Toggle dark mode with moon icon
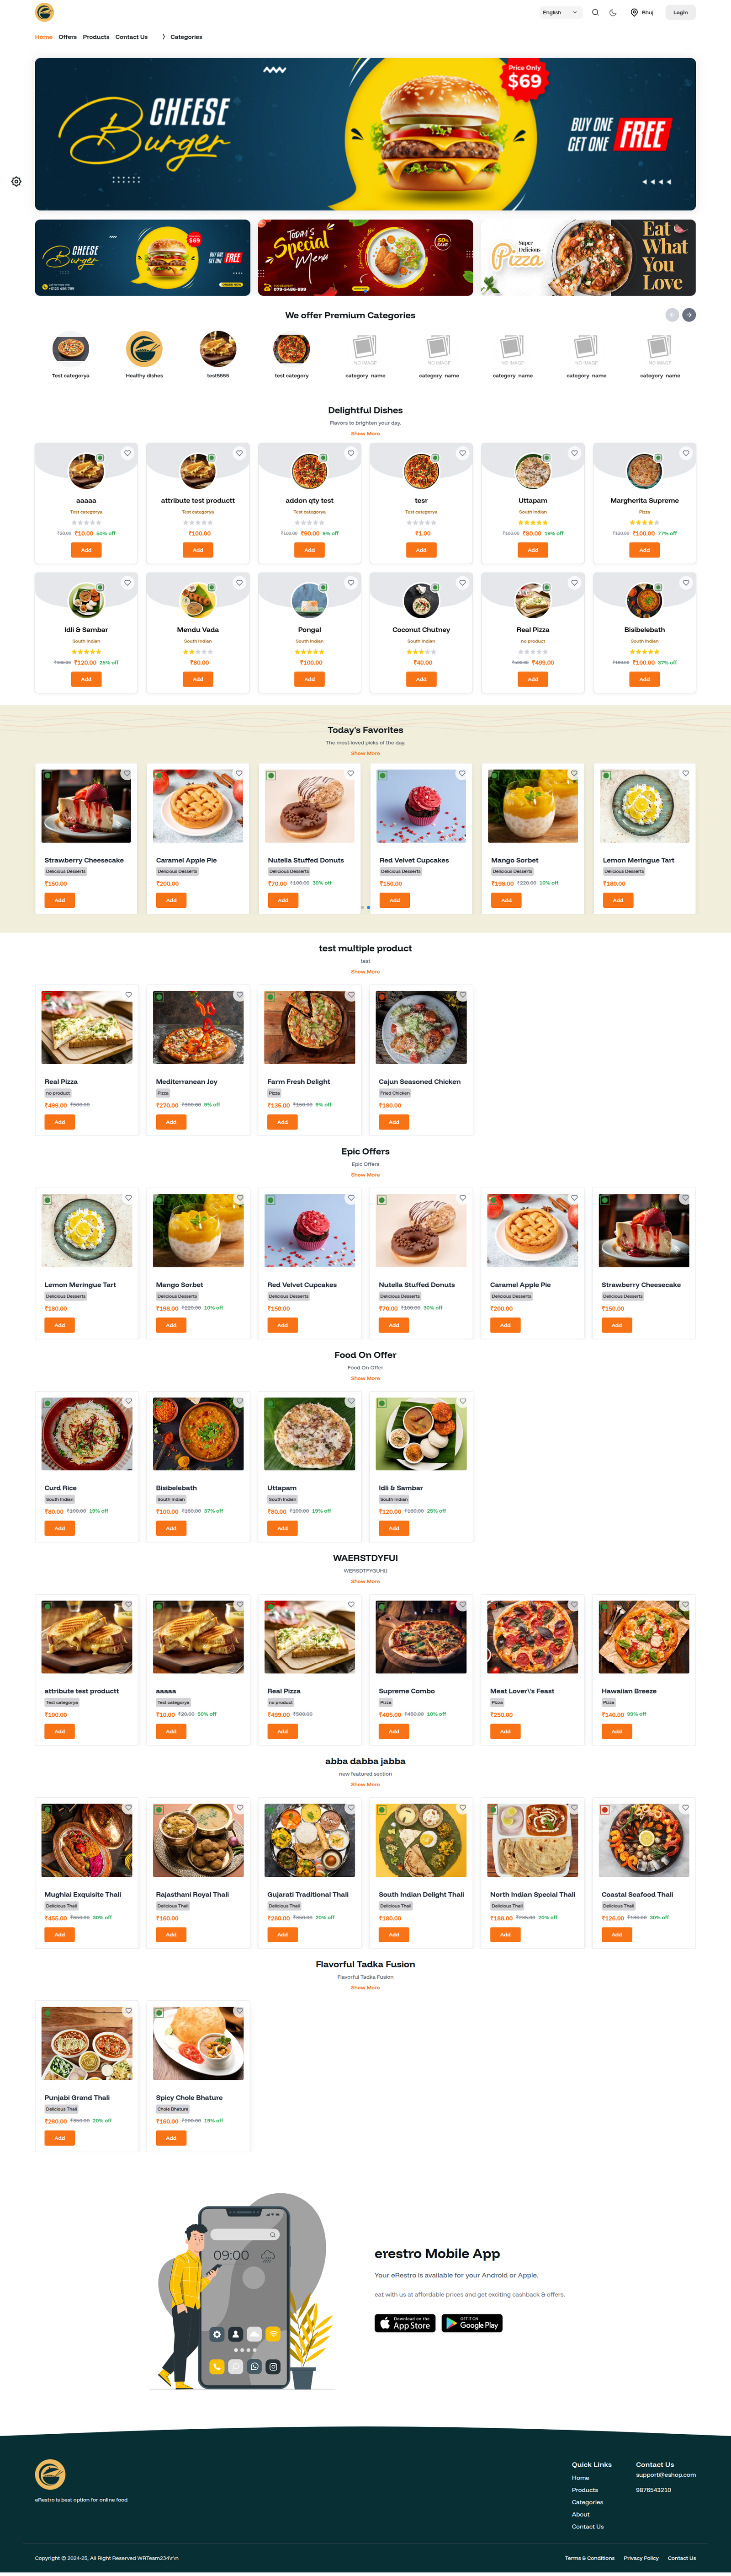The height and width of the screenshot is (2576, 731). pos(613,13)
